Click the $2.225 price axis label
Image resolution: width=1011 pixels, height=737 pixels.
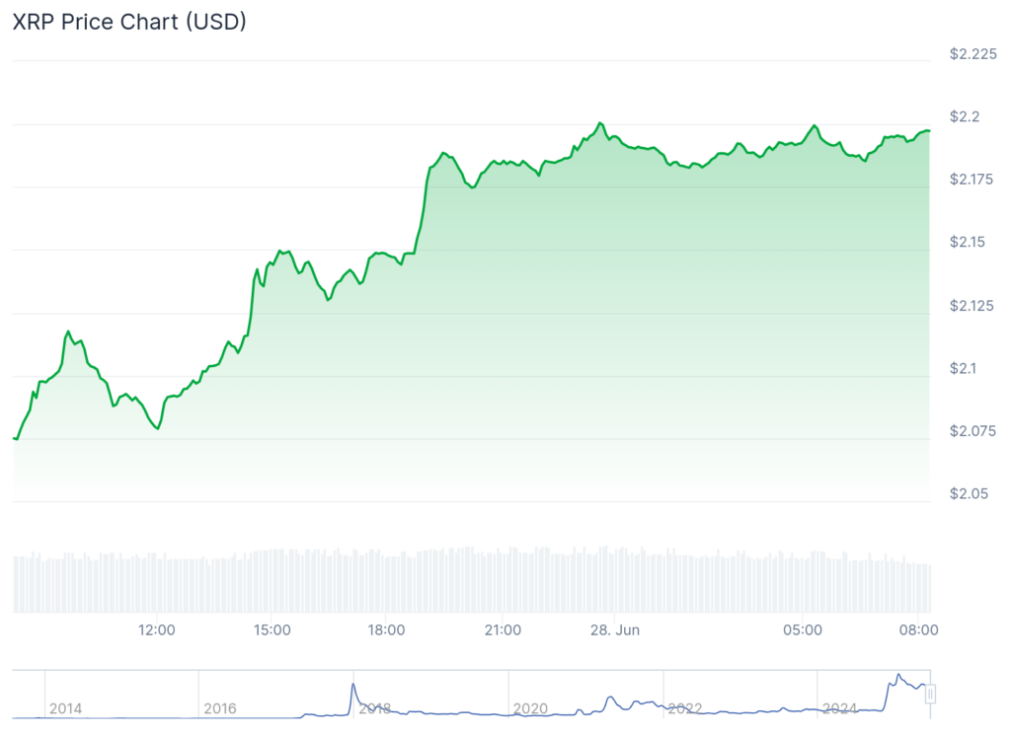pos(972,54)
